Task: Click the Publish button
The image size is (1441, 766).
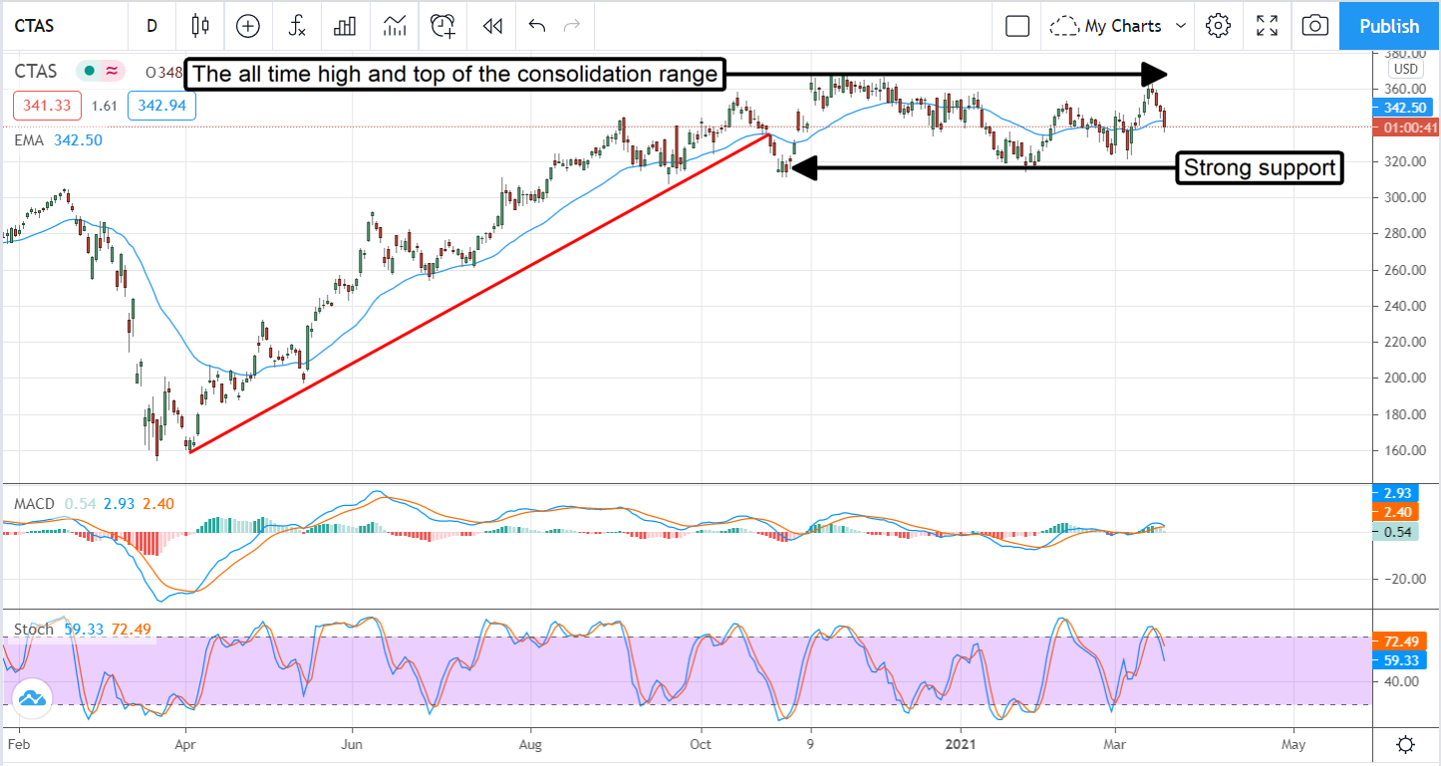Action: point(1389,26)
